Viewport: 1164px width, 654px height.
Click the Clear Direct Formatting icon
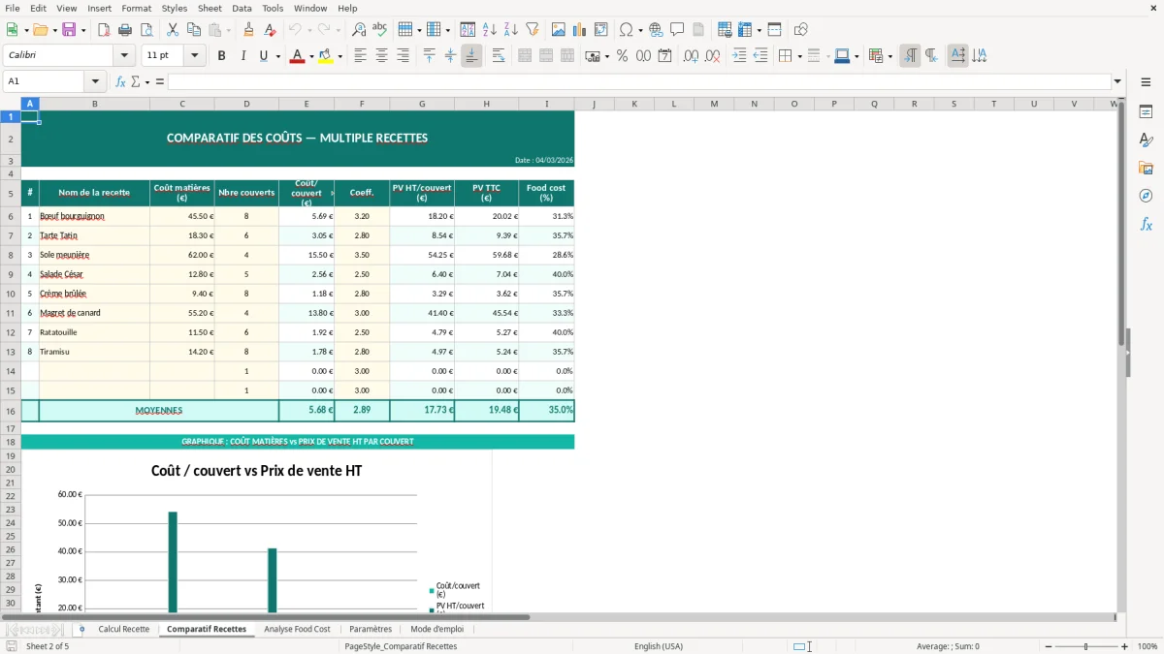pyautogui.click(x=270, y=30)
